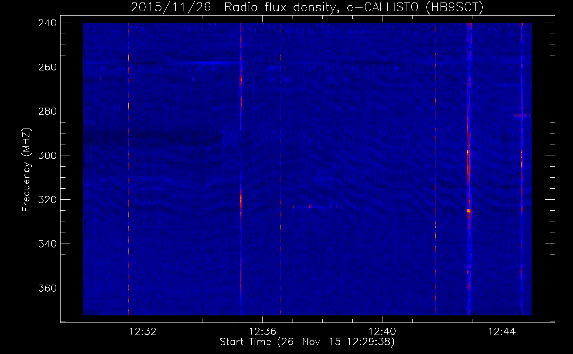Select the 260 frequency tick label

[47, 67]
